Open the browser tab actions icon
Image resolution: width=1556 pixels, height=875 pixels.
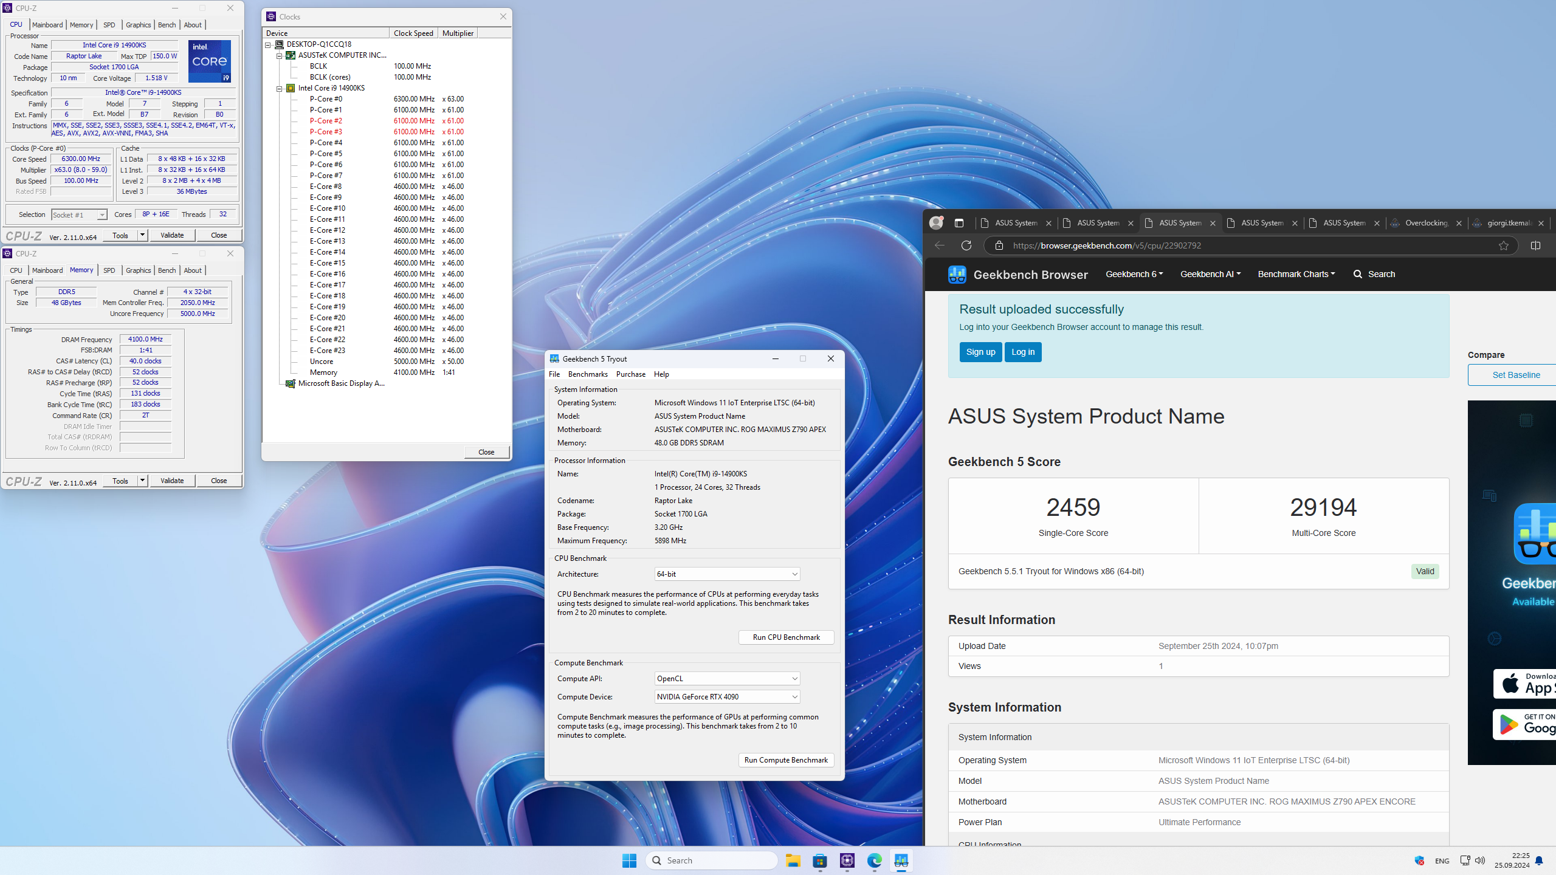click(x=959, y=223)
